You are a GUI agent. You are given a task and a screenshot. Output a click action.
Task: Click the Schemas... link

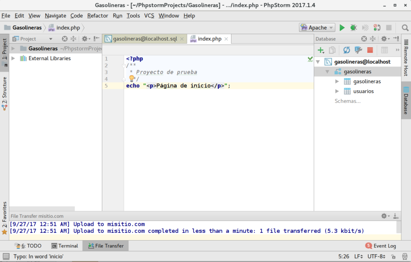pyautogui.click(x=348, y=101)
